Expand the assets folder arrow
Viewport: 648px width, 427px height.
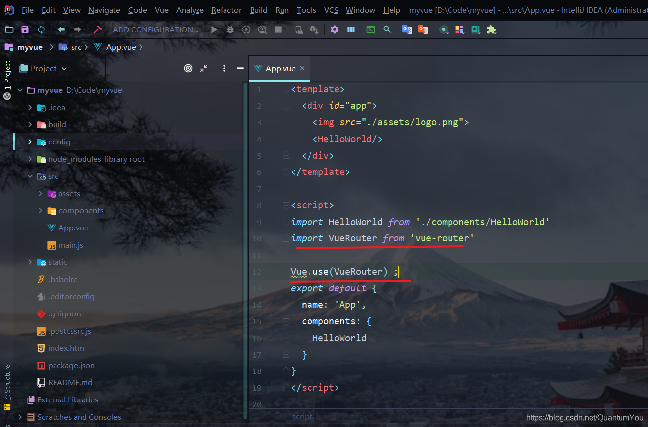(x=41, y=194)
